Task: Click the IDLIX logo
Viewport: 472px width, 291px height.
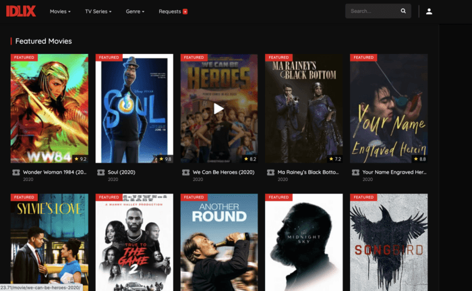Action: 21,11
